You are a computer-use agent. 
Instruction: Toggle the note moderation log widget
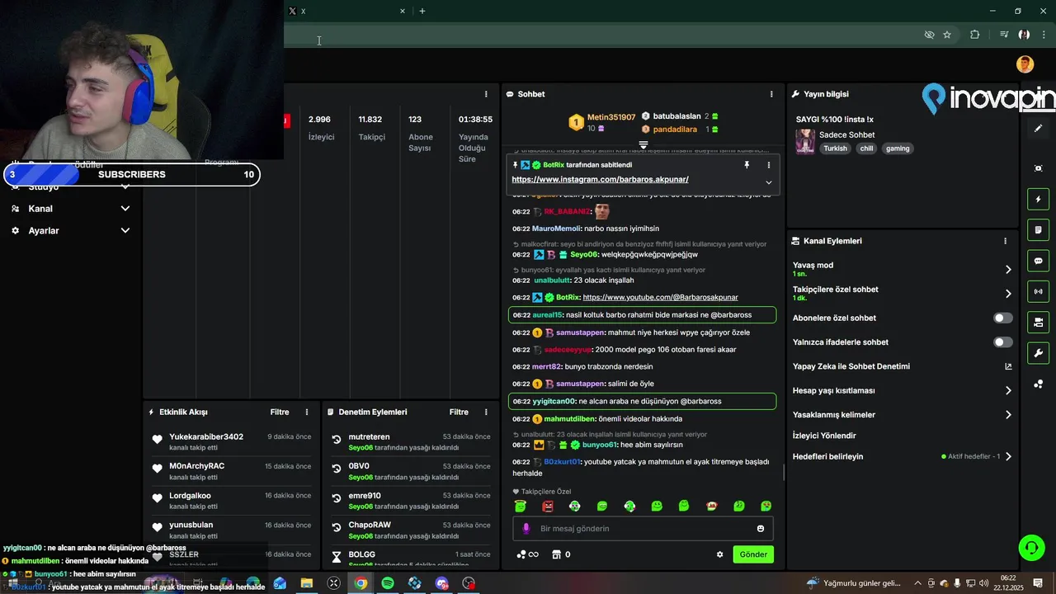(1038, 230)
